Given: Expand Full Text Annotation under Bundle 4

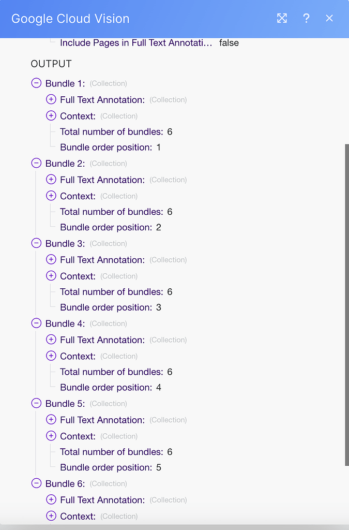Looking at the screenshot, I should pyautogui.click(x=51, y=340).
